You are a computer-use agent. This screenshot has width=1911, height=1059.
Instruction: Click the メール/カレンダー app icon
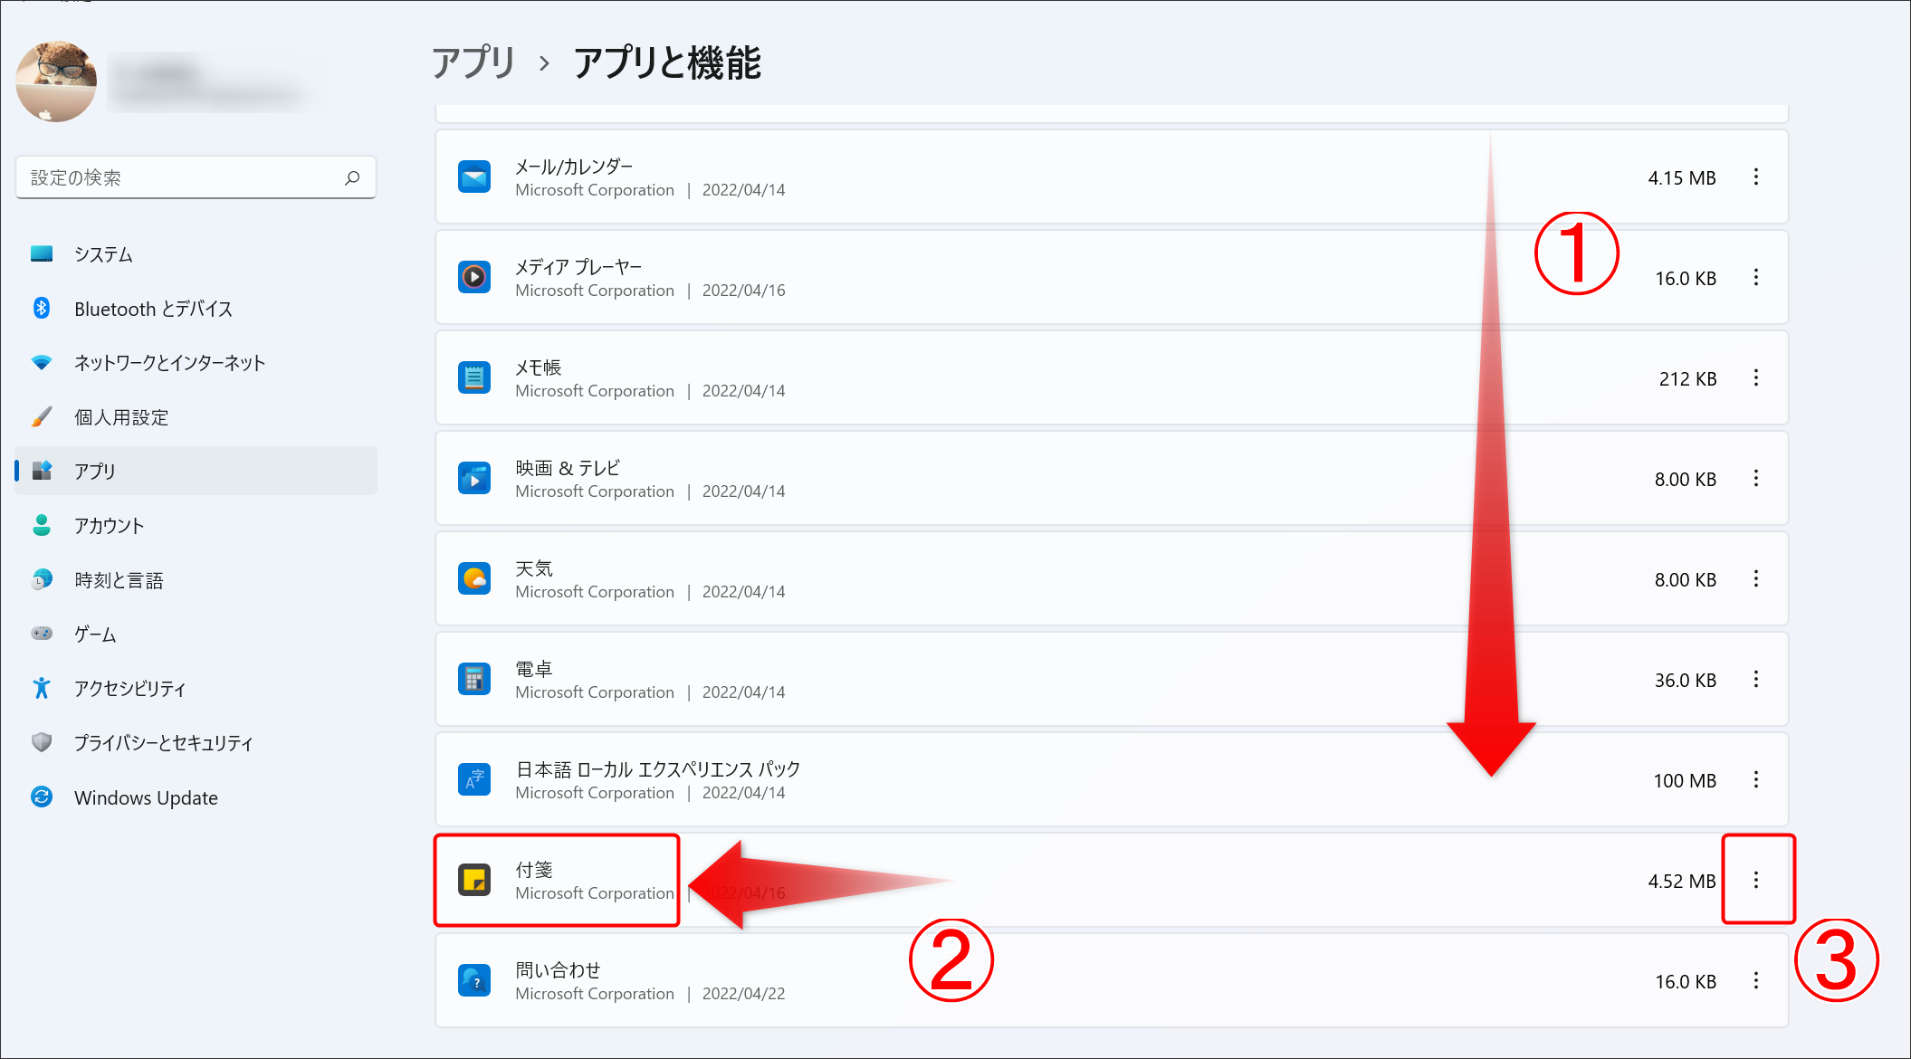click(x=474, y=177)
